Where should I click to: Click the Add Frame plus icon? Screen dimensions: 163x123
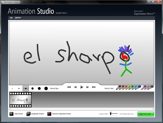(11, 114)
